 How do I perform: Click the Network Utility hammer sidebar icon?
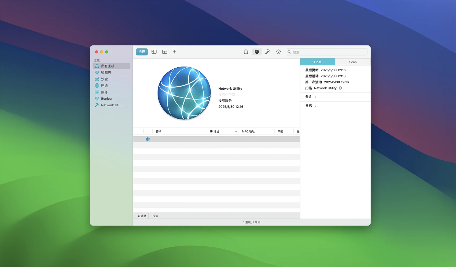click(x=97, y=105)
